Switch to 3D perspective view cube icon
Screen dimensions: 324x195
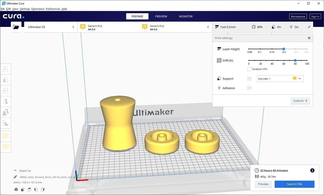(16, 190)
